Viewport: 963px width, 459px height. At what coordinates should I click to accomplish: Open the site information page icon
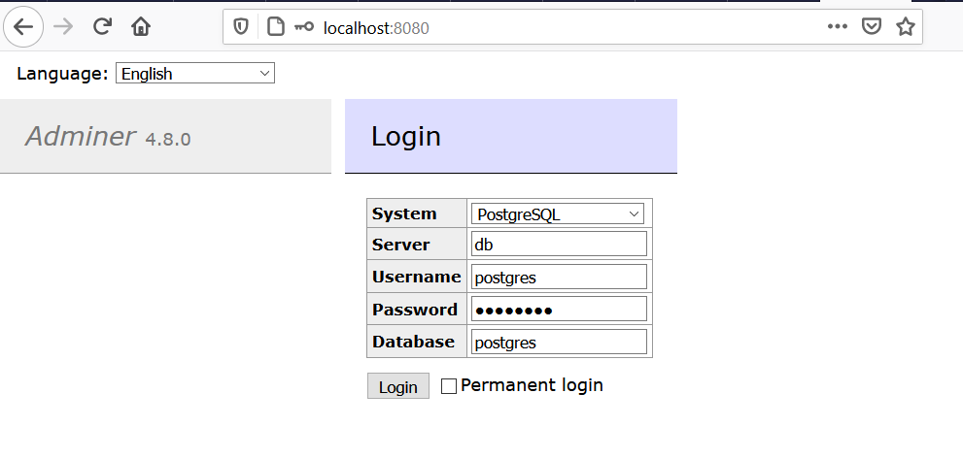pyautogui.click(x=276, y=27)
